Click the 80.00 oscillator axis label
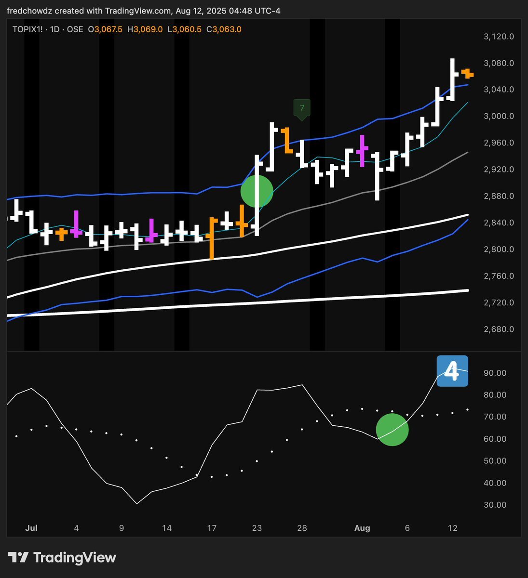 (x=495, y=395)
